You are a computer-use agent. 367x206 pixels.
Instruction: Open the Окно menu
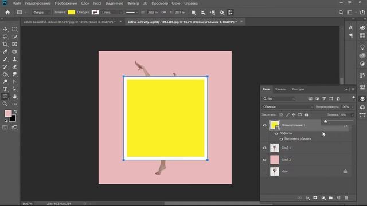176,3
